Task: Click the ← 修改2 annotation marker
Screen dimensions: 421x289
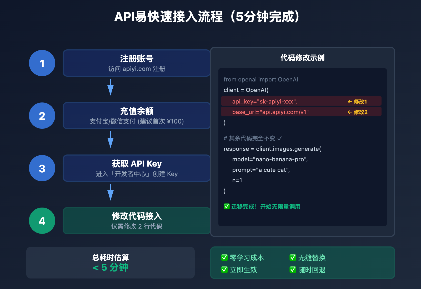Action: [357, 112]
